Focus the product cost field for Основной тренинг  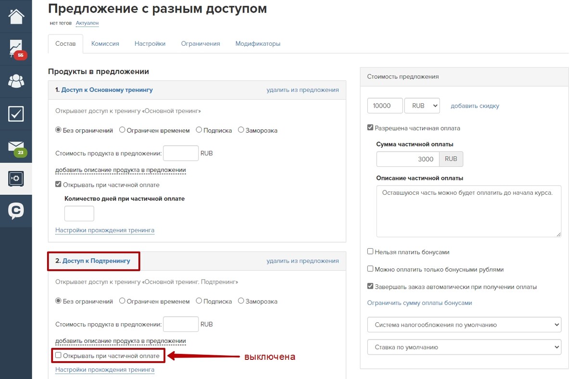tap(181, 153)
